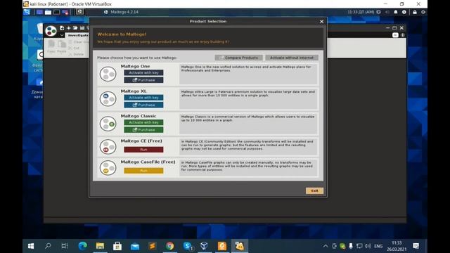The width and height of the screenshot is (450, 253).
Task: Click the Kali panel notification bell icon
Action: coord(396,12)
